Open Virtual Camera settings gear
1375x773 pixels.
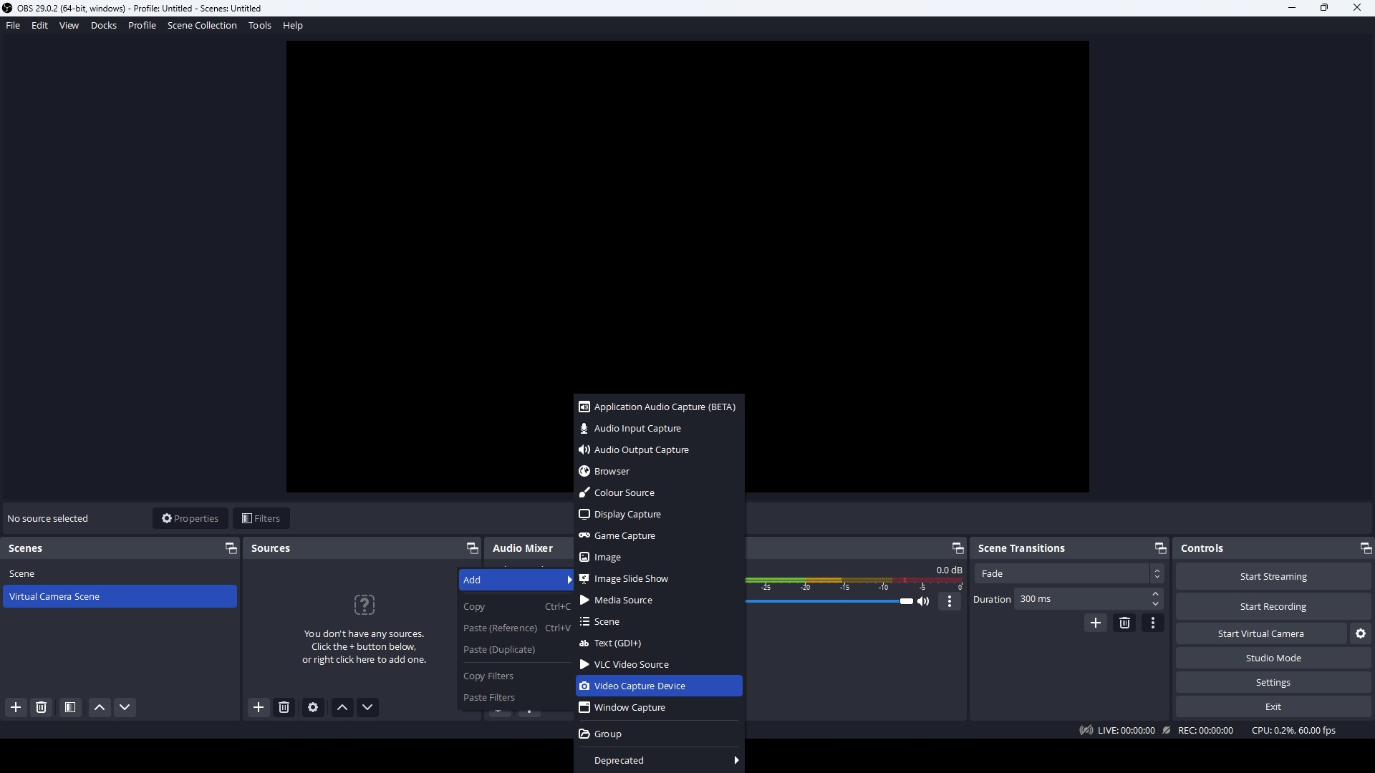point(1361,633)
